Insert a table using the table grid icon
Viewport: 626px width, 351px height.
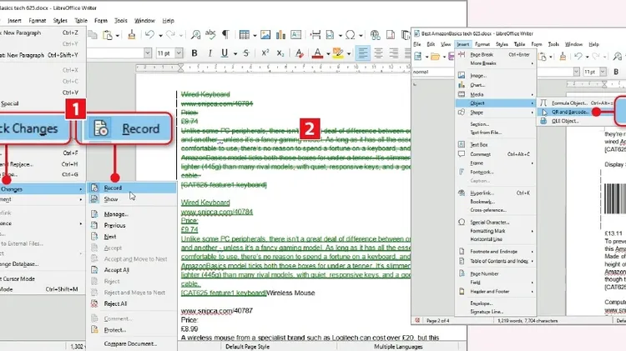click(245, 35)
